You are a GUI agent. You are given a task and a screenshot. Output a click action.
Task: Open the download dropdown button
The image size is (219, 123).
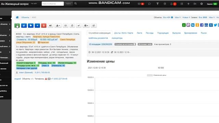point(58,26)
